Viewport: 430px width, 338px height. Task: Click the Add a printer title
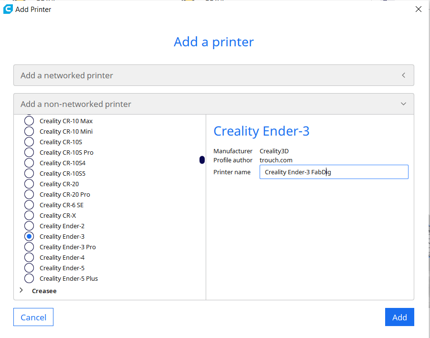(x=214, y=42)
